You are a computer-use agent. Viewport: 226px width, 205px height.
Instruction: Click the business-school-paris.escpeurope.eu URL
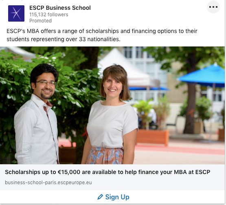48,183
